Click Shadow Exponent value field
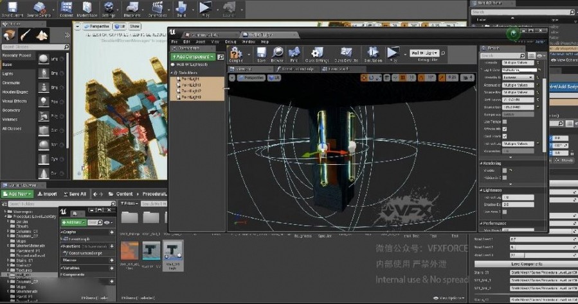578x304 pixels. [518, 205]
